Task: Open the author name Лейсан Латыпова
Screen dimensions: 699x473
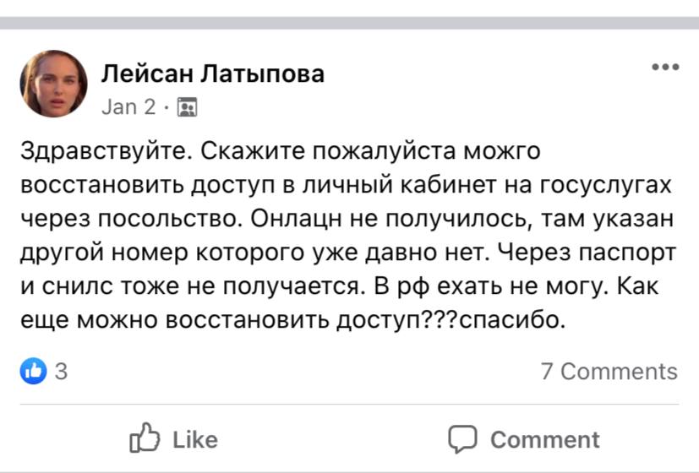Action: point(213,74)
